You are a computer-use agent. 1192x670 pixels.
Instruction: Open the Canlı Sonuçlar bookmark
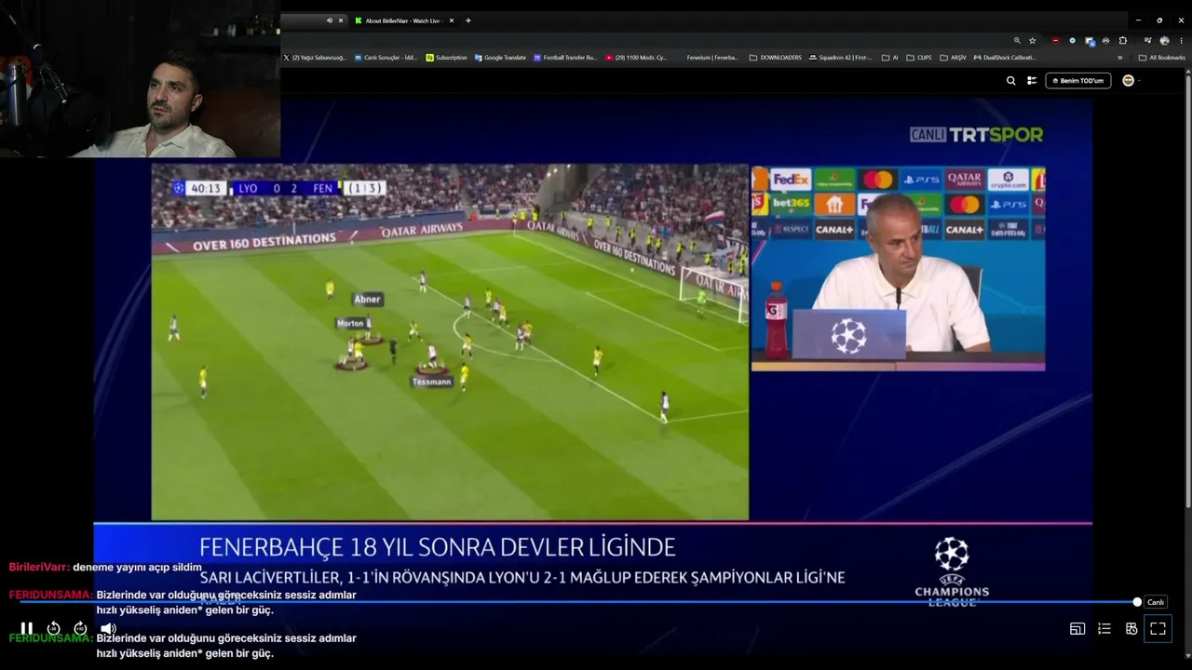(386, 58)
